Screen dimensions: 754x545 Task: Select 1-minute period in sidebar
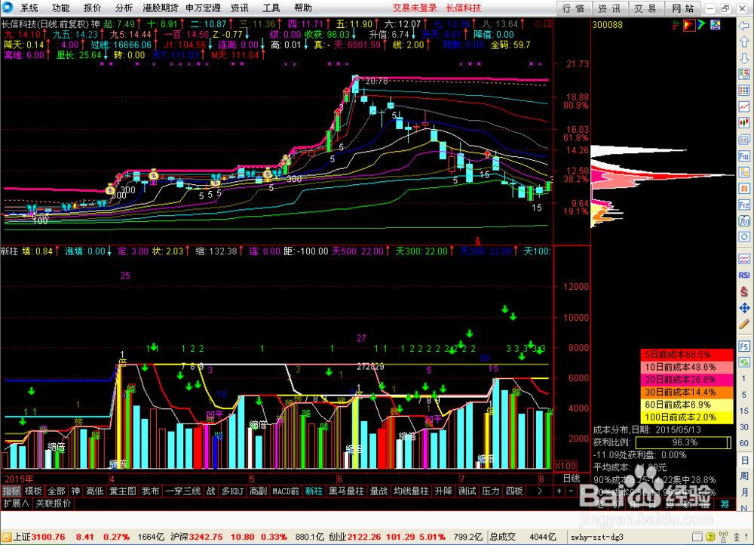(x=744, y=378)
